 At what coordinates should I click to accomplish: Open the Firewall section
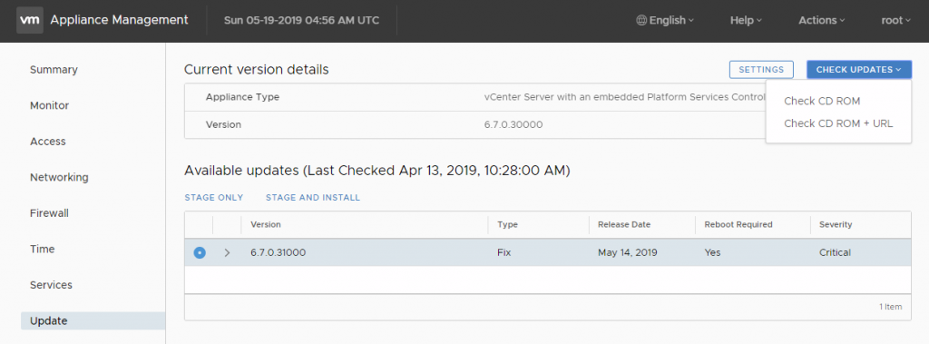(50, 213)
